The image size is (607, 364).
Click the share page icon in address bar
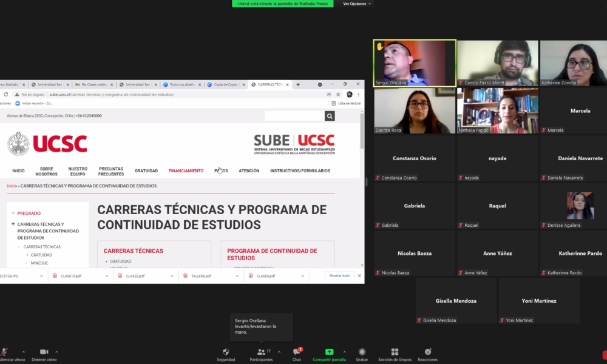tap(328, 95)
